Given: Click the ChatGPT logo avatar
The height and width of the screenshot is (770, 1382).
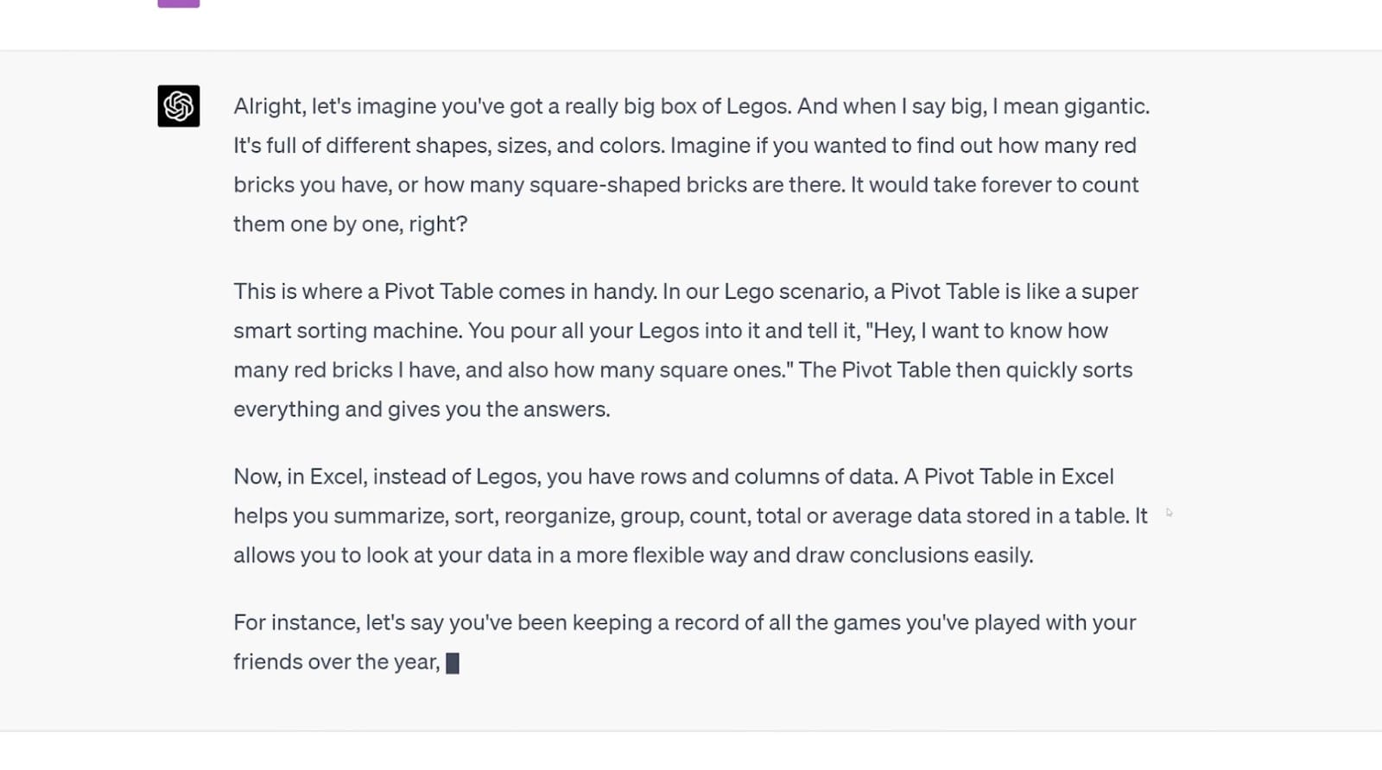Looking at the screenshot, I should point(179,106).
